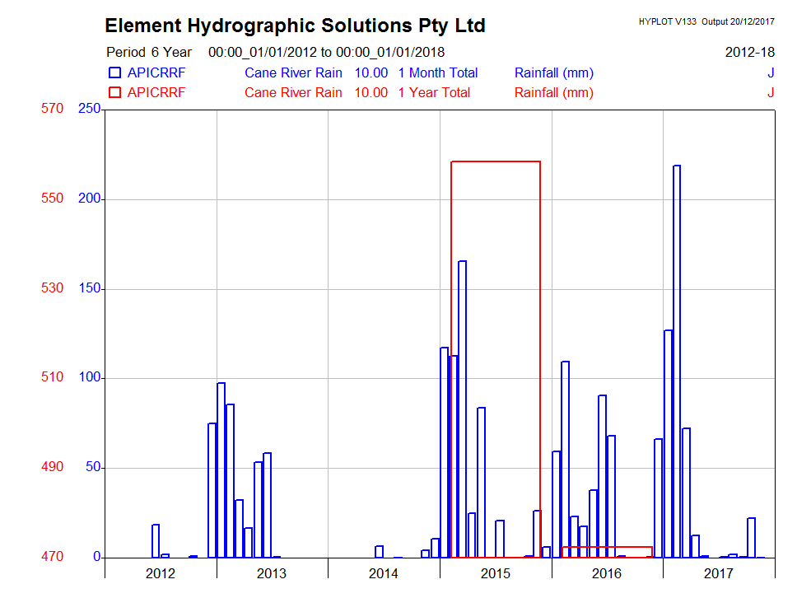Click the red APICRRF series name

(156, 93)
